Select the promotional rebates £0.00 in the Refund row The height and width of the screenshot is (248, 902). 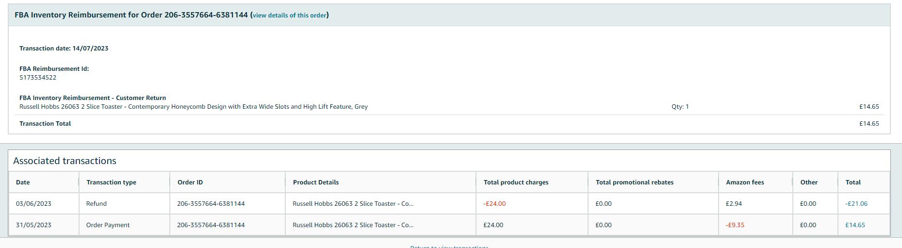pyautogui.click(x=604, y=204)
